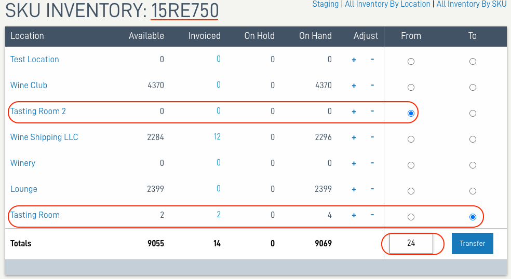Click invoiced 0 in Lounge row

pyautogui.click(x=219, y=188)
